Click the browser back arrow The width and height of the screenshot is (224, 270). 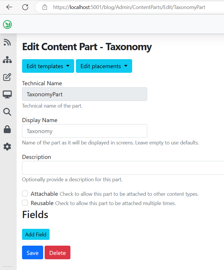pyautogui.click(x=9, y=7)
